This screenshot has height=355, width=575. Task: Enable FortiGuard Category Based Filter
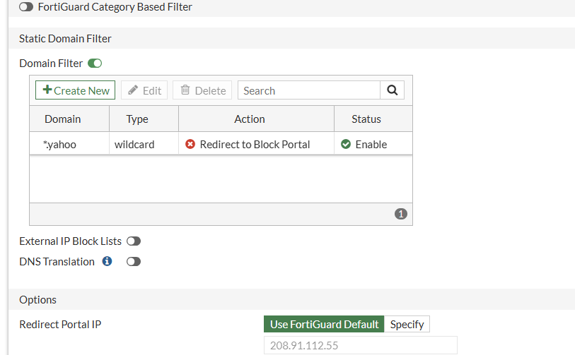point(26,6)
